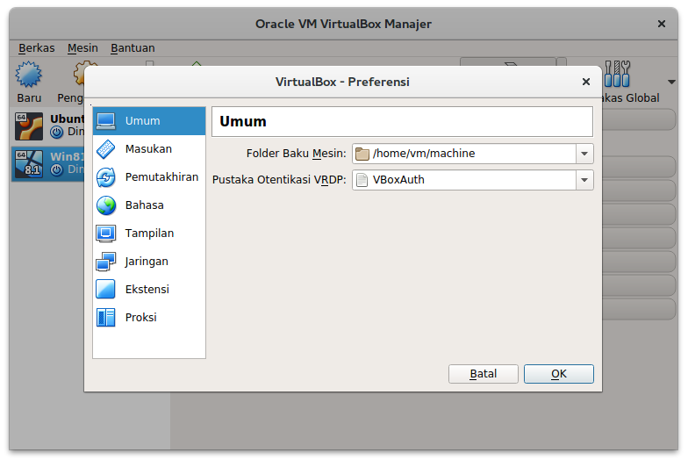Click the Folder Baku Mesin label
The width and height of the screenshot is (688, 460).
pyautogui.click(x=297, y=154)
